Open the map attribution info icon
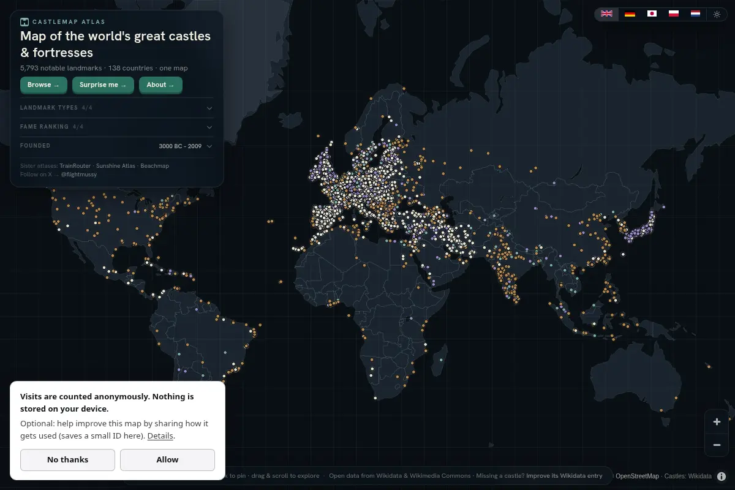The width and height of the screenshot is (735, 490). [x=722, y=476]
